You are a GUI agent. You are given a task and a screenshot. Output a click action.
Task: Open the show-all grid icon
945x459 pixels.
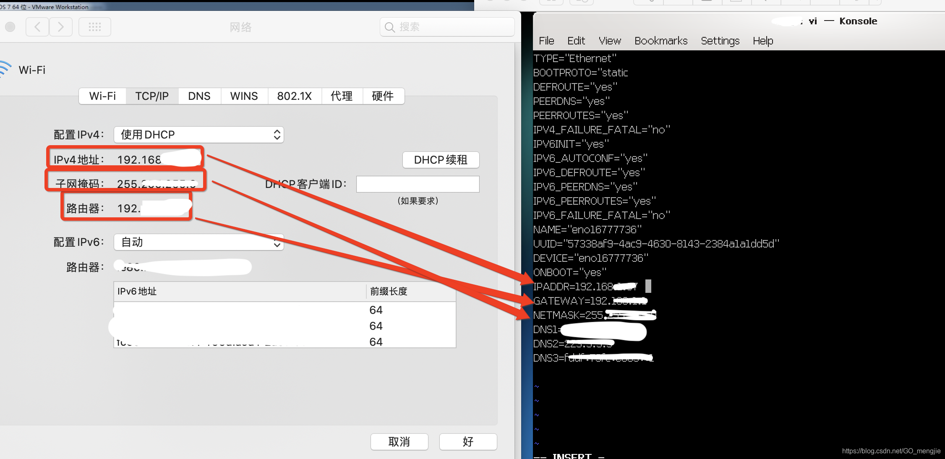95,27
